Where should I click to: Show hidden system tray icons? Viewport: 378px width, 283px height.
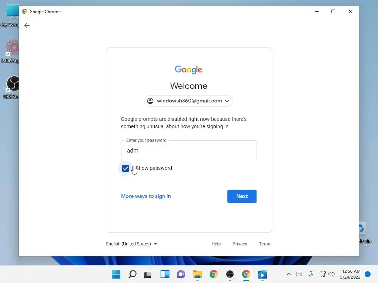[289, 274]
